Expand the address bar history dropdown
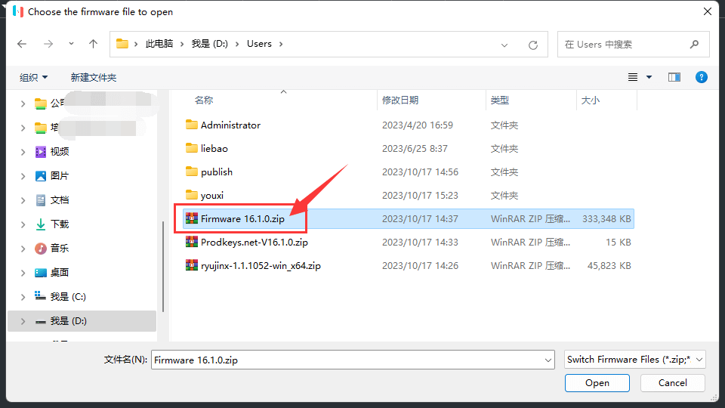The height and width of the screenshot is (408, 725). pos(504,45)
